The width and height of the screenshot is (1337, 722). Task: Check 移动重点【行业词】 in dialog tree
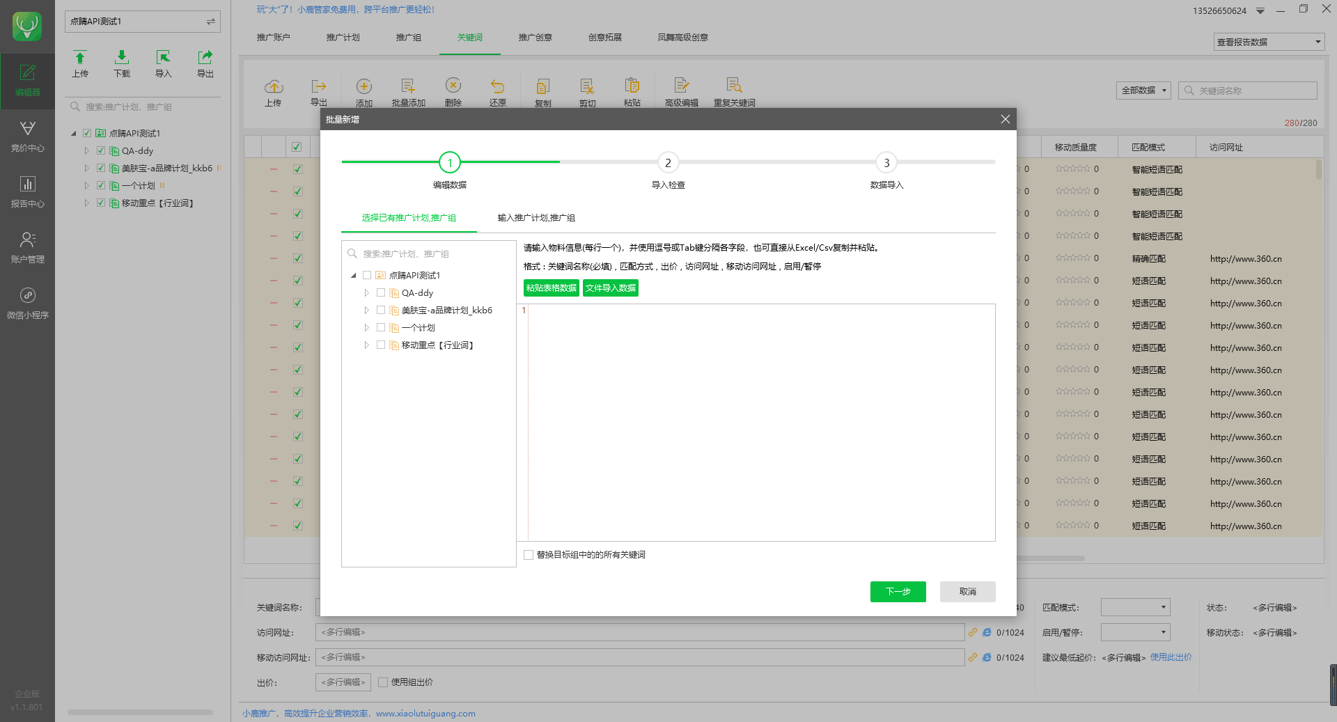[381, 345]
